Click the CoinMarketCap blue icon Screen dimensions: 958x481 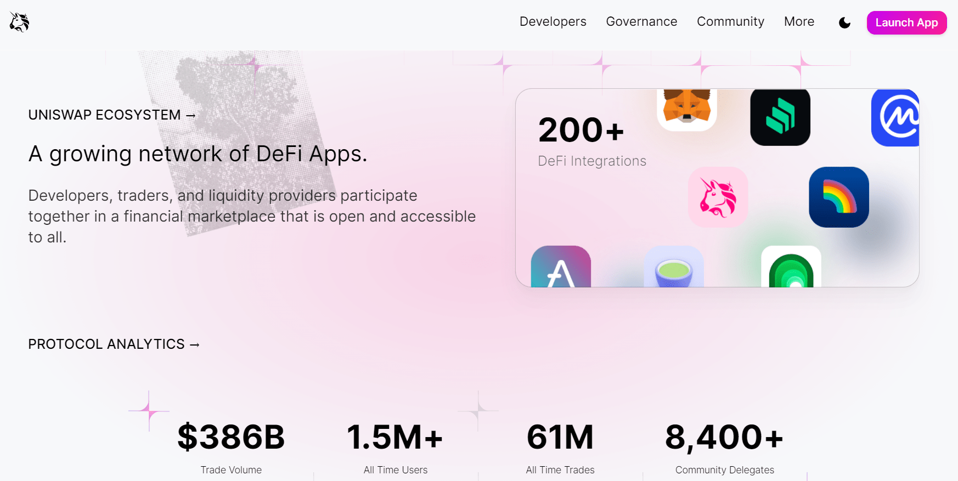pos(895,117)
